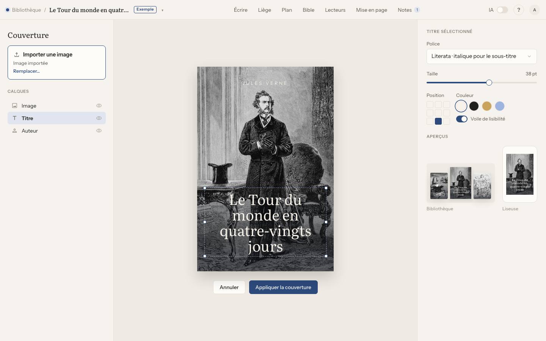This screenshot has width=546, height=341.
Task: Disable the Voile de lisibilité toggle
Action: pos(462,119)
